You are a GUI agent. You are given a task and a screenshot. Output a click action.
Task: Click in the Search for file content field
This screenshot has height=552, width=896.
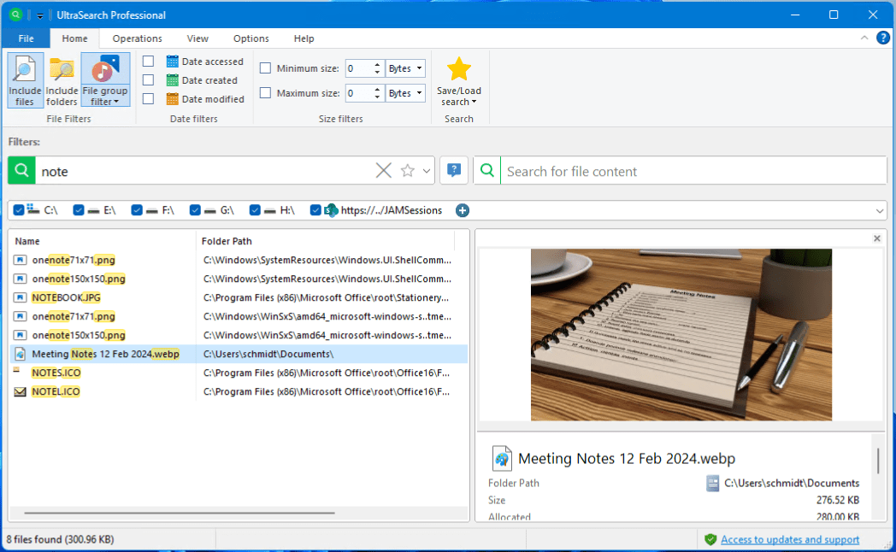693,171
